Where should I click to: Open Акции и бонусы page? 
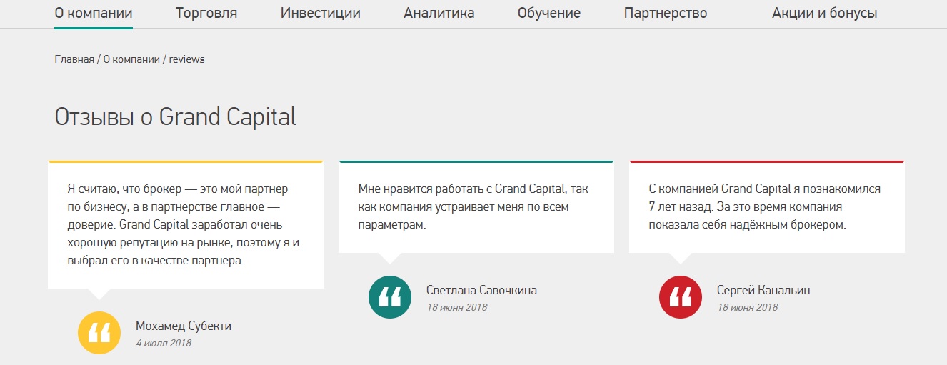pyautogui.click(x=825, y=13)
